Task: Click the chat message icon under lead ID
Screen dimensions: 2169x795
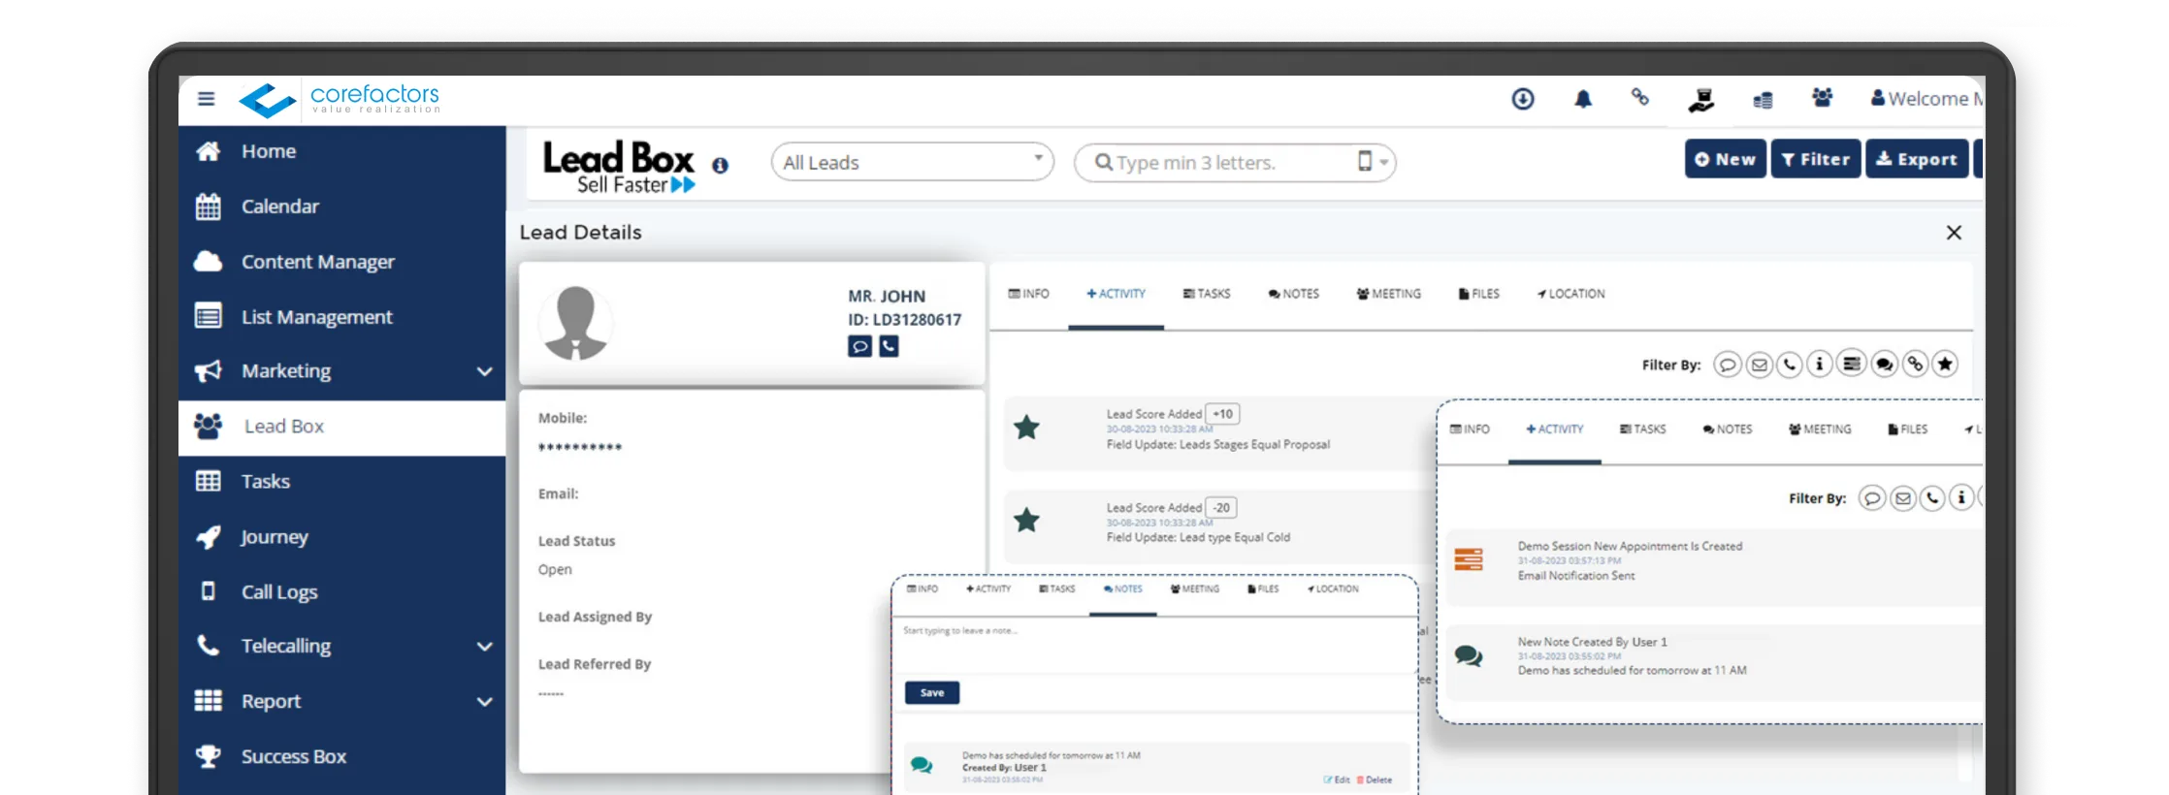Action: pos(859,346)
